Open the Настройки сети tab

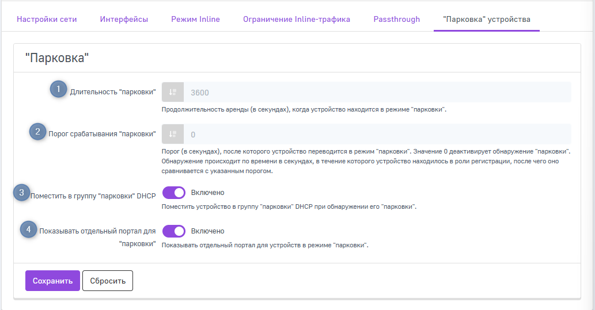(x=47, y=19)
